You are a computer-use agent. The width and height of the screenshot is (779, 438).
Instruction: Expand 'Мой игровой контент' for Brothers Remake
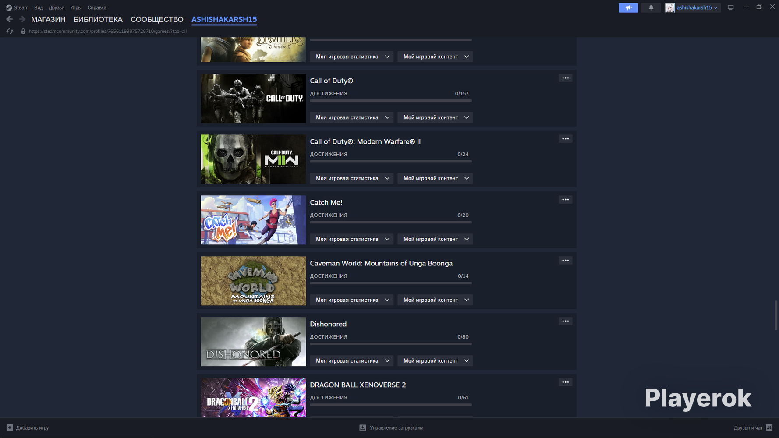click(435, 57)
